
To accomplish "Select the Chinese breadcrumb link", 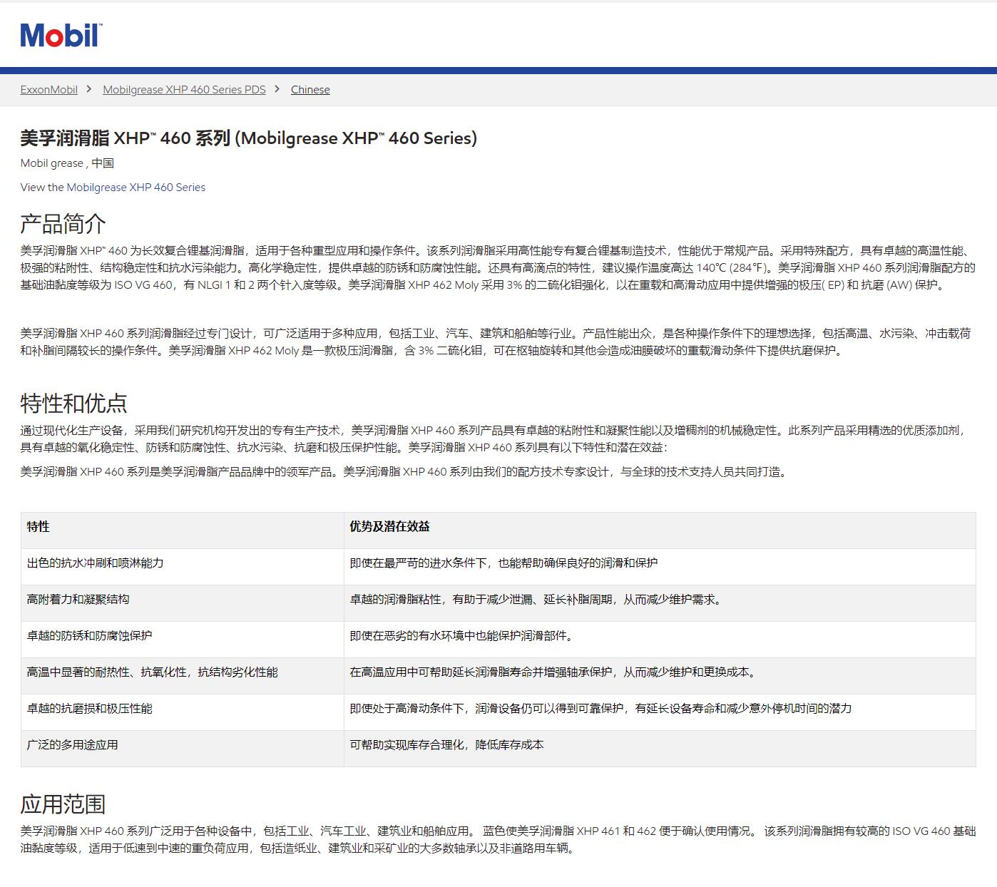I will click(310, 90).
